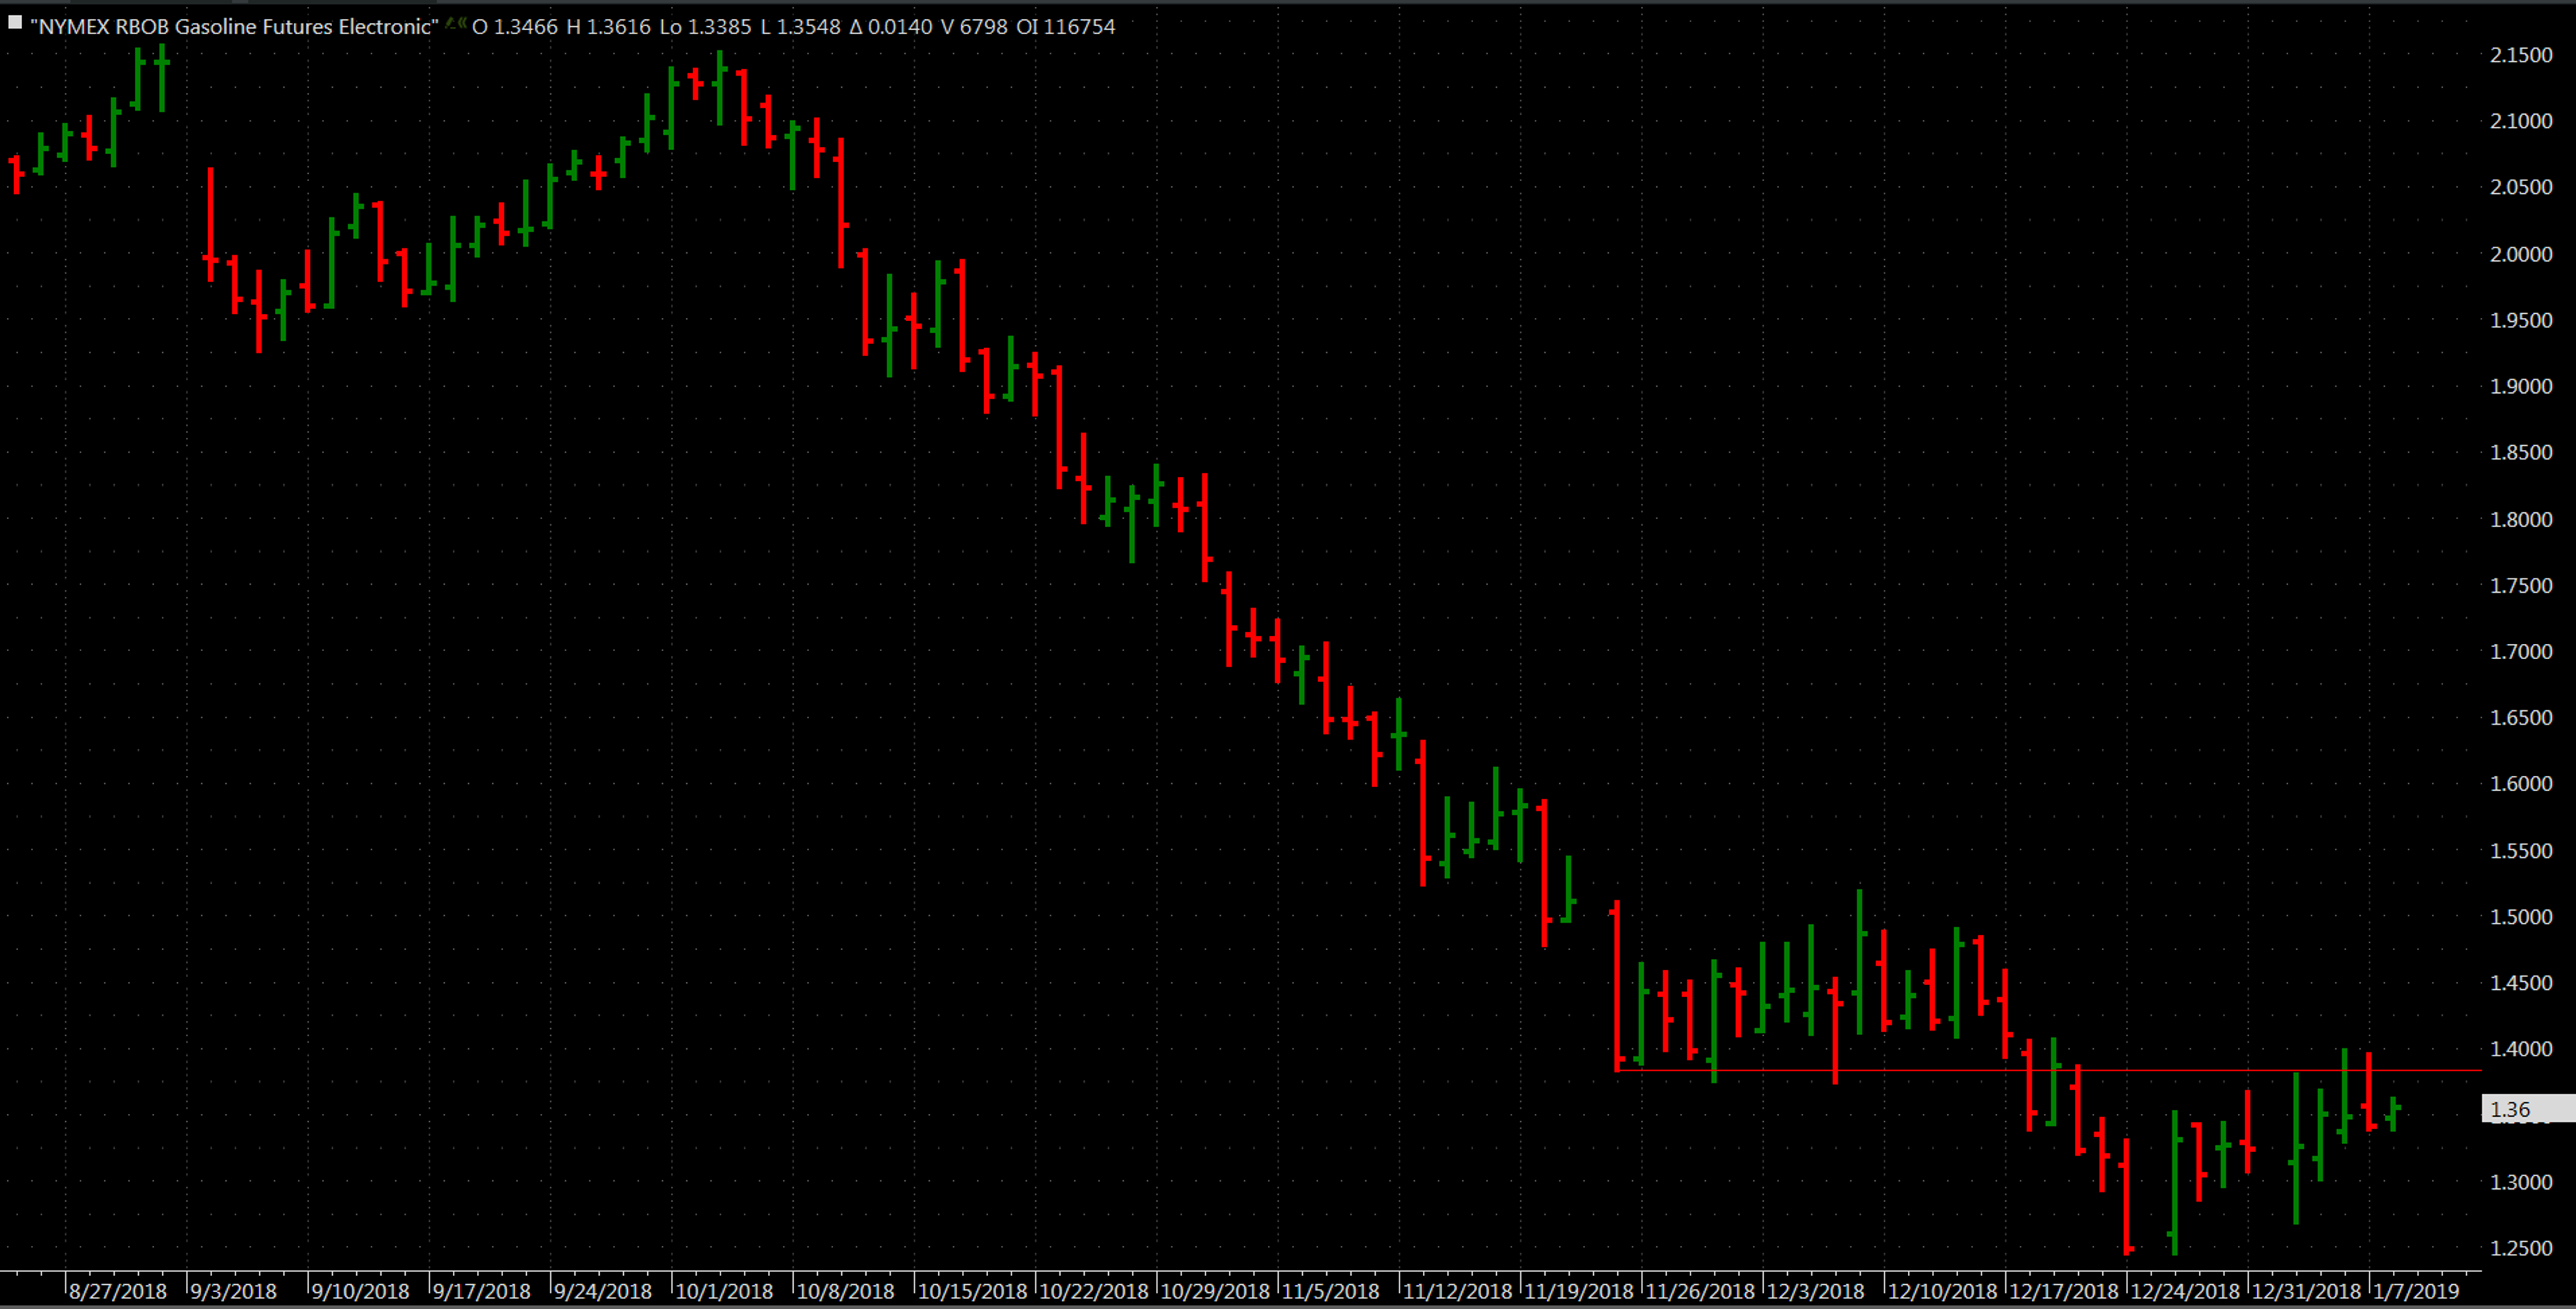This screenshot has width=2576, height=1309.
Task: Click the NYMEX RBOB Gasoline Futures Electronic title
Action: (234, 27)
